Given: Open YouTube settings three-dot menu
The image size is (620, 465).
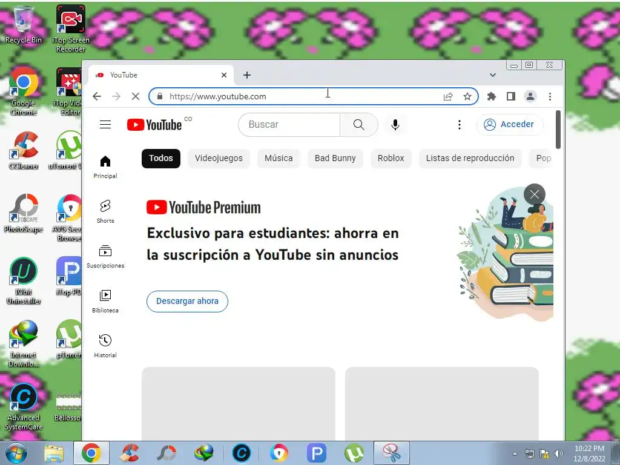Looking at the screenshot, I should coord(459,125).
